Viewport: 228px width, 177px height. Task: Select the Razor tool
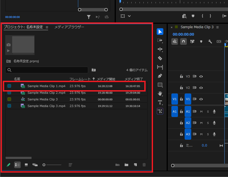[160, 58]
